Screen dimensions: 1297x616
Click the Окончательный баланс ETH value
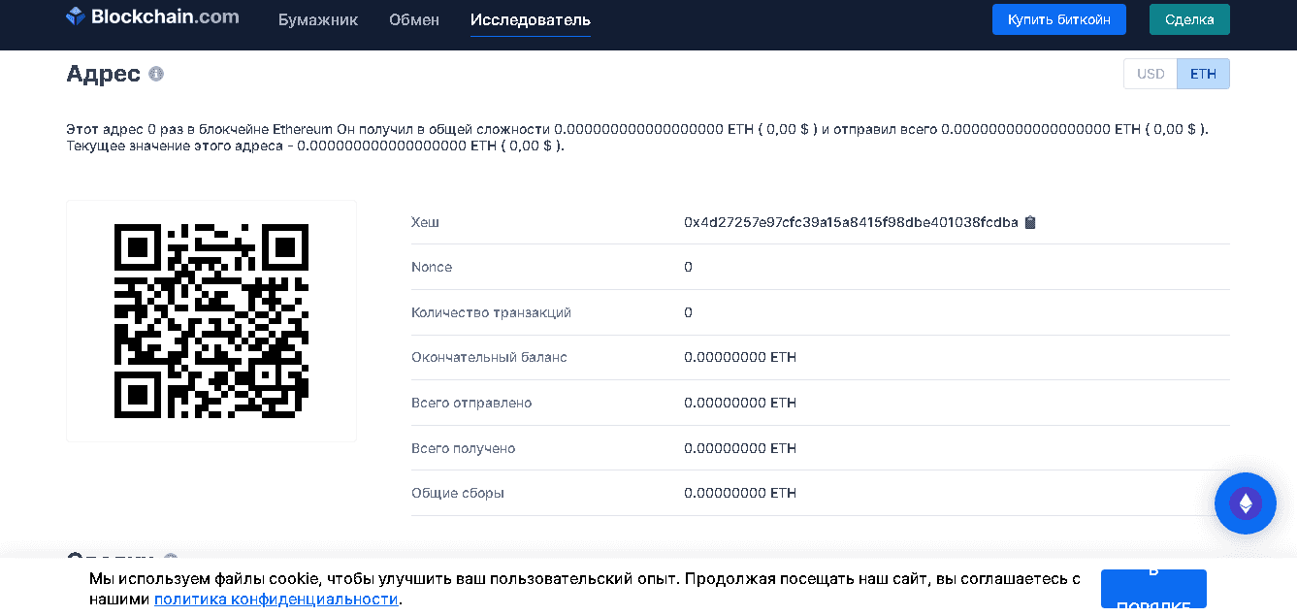pyautogui.click(x=739, y=357)
